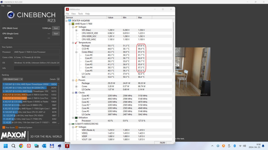Screen dimensions: 268x150
Task: Click the Sensor column header
Action: point(86,17)
